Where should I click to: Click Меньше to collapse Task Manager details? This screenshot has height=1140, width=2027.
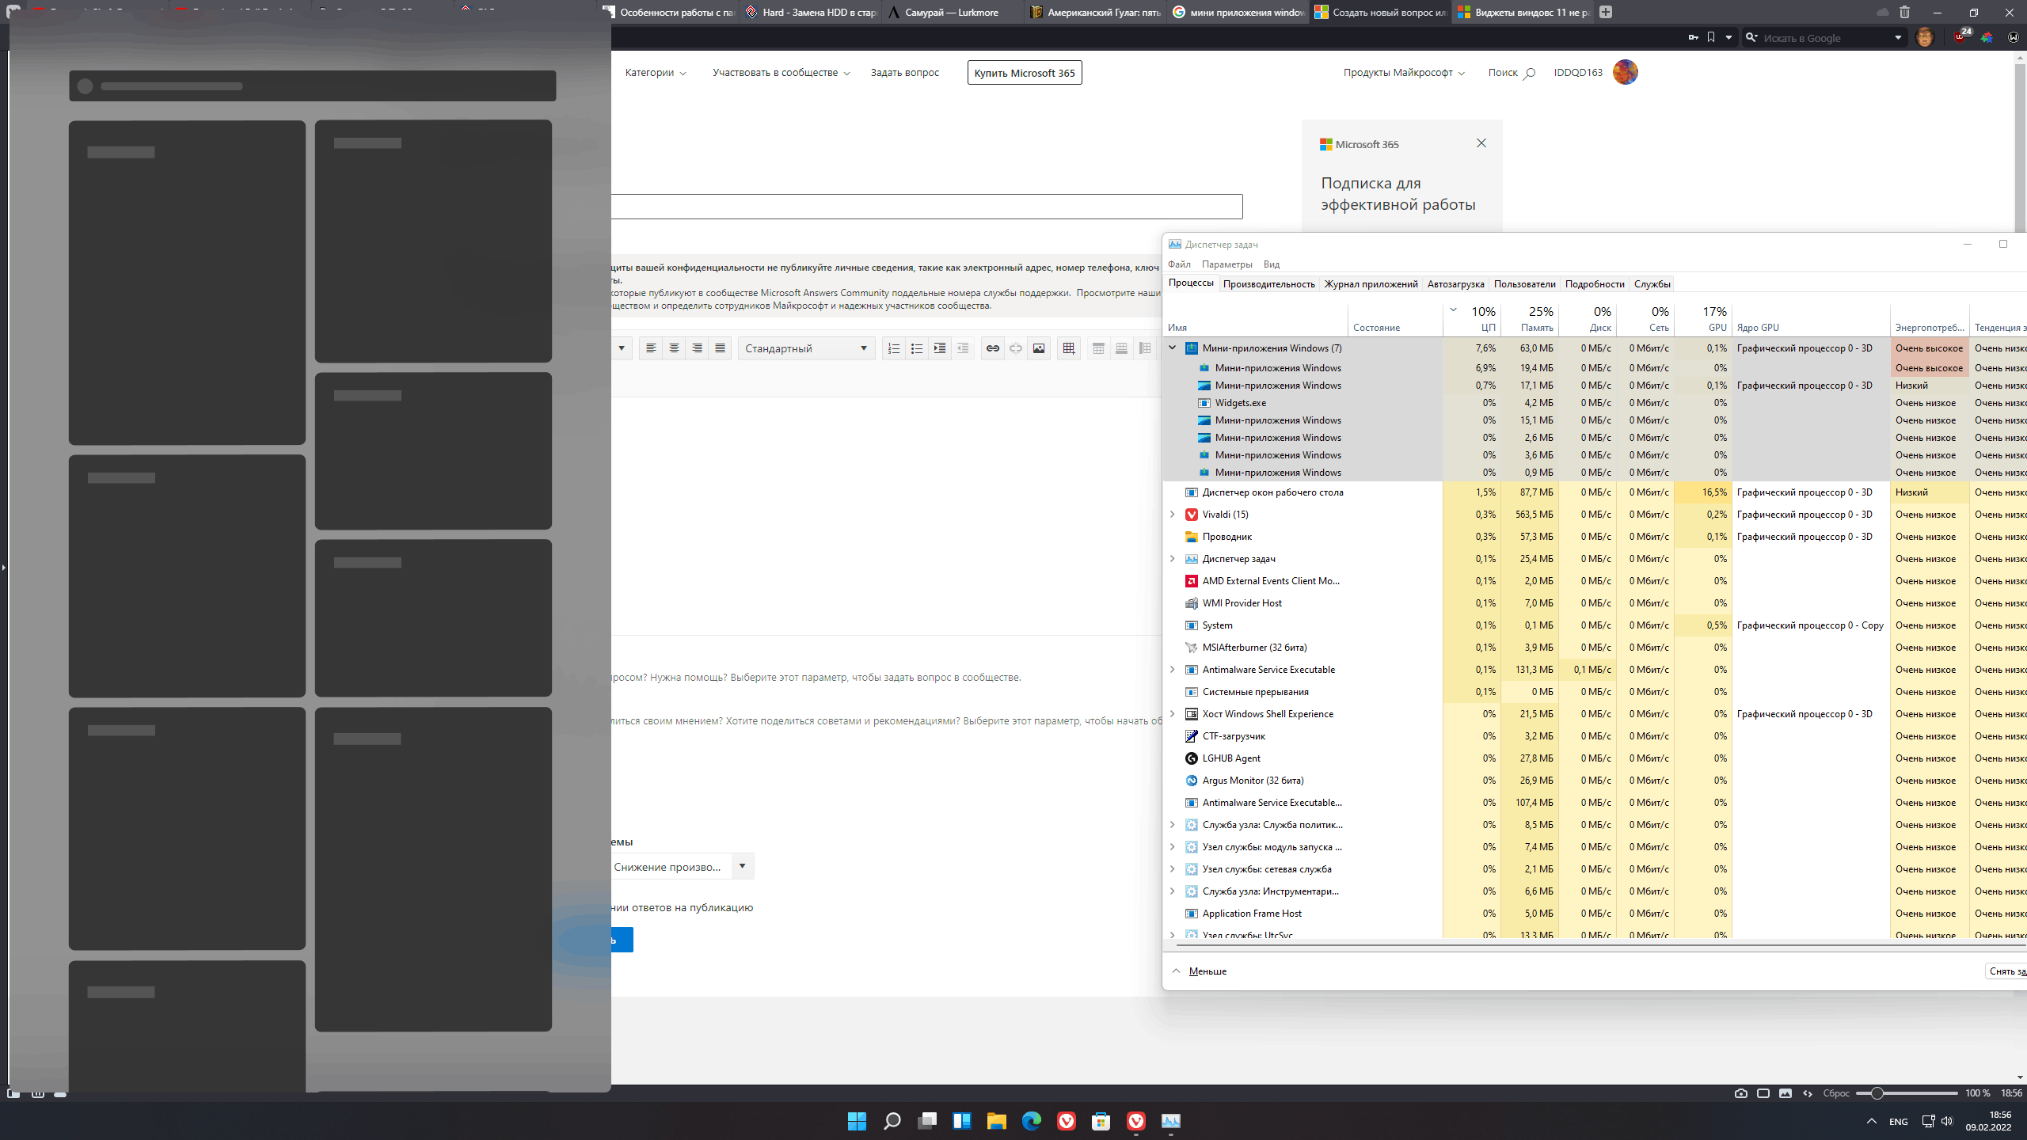point(1207,971)
